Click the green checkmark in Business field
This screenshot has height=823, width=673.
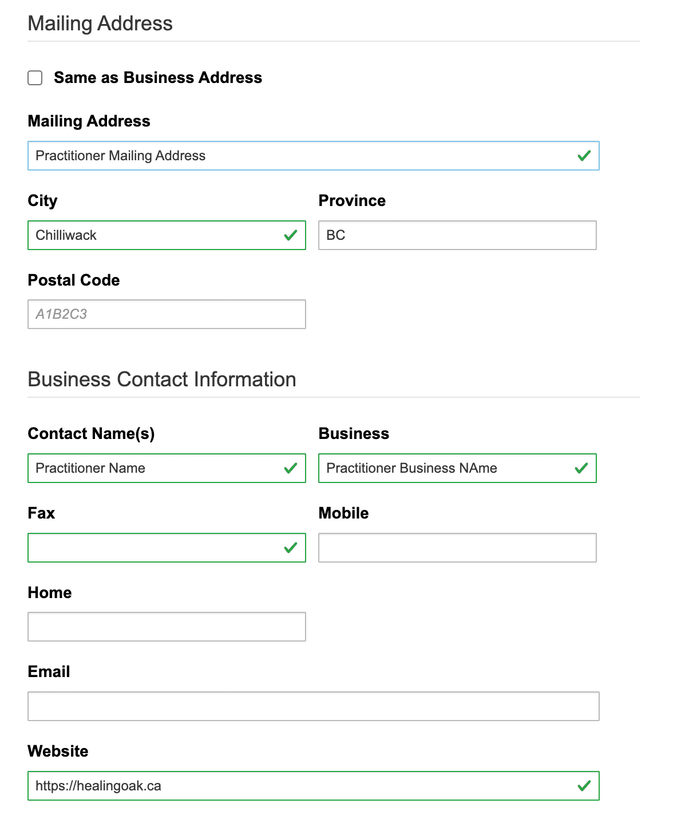point(581,468)
